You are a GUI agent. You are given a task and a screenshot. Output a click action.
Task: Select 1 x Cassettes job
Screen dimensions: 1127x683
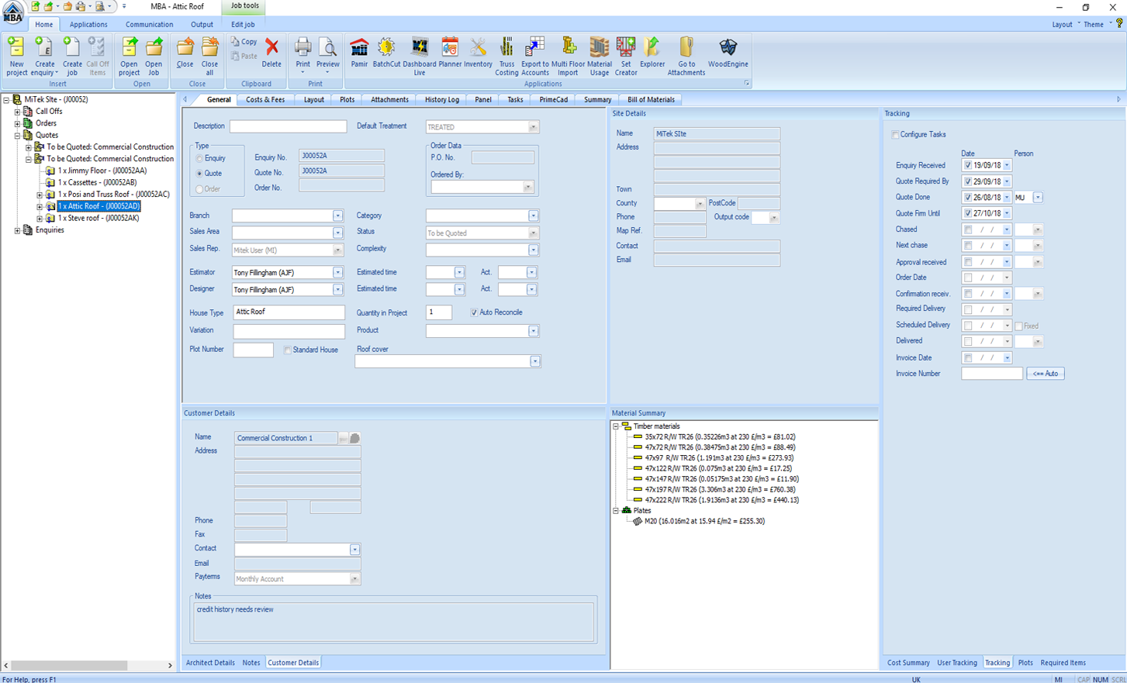click(97, 183)
